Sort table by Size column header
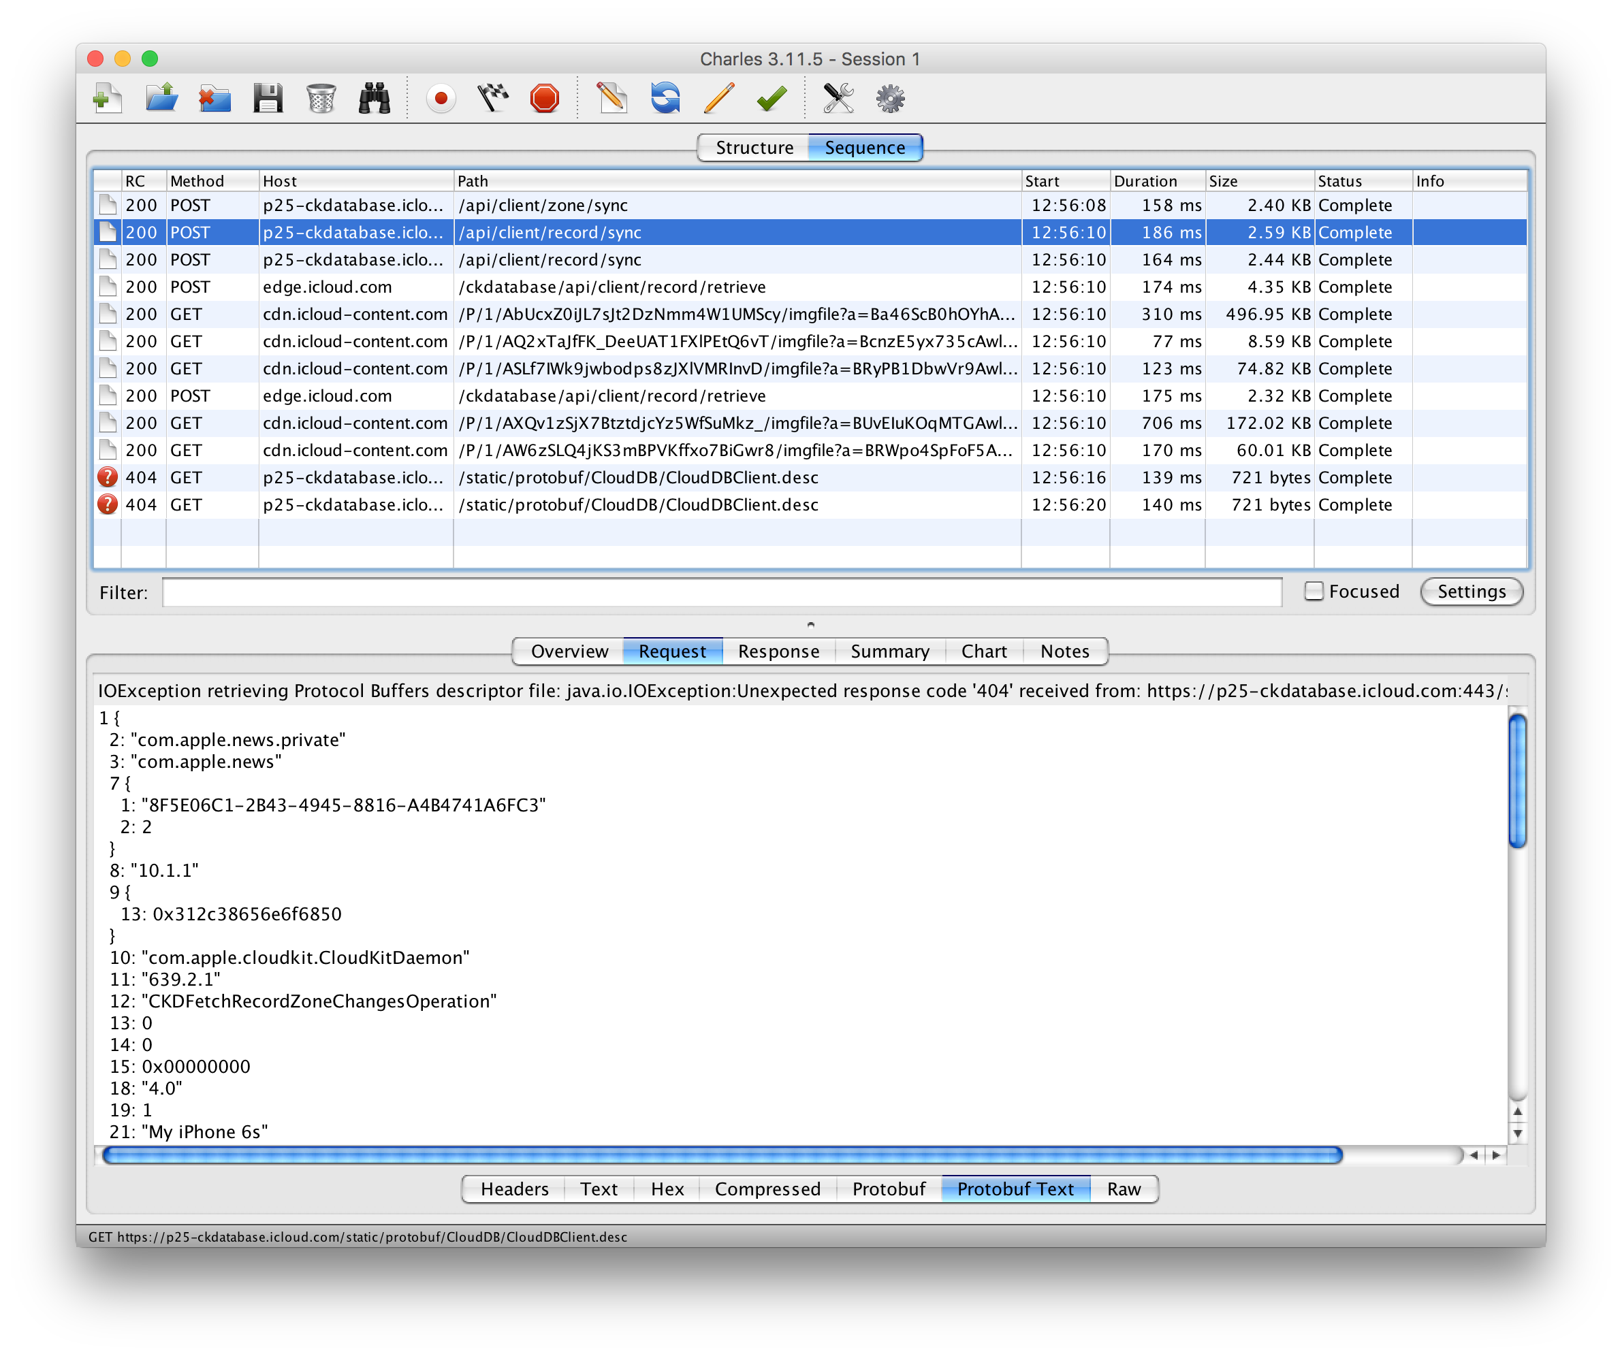This screenshot has height=1356, width=1622. click(1259, 180)
